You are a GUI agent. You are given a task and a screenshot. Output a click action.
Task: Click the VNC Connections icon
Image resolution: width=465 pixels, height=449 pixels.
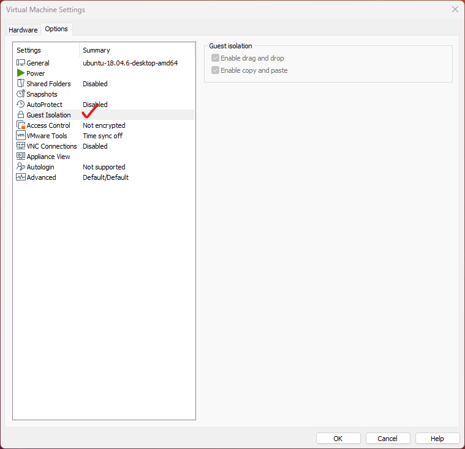coord(20,146)
